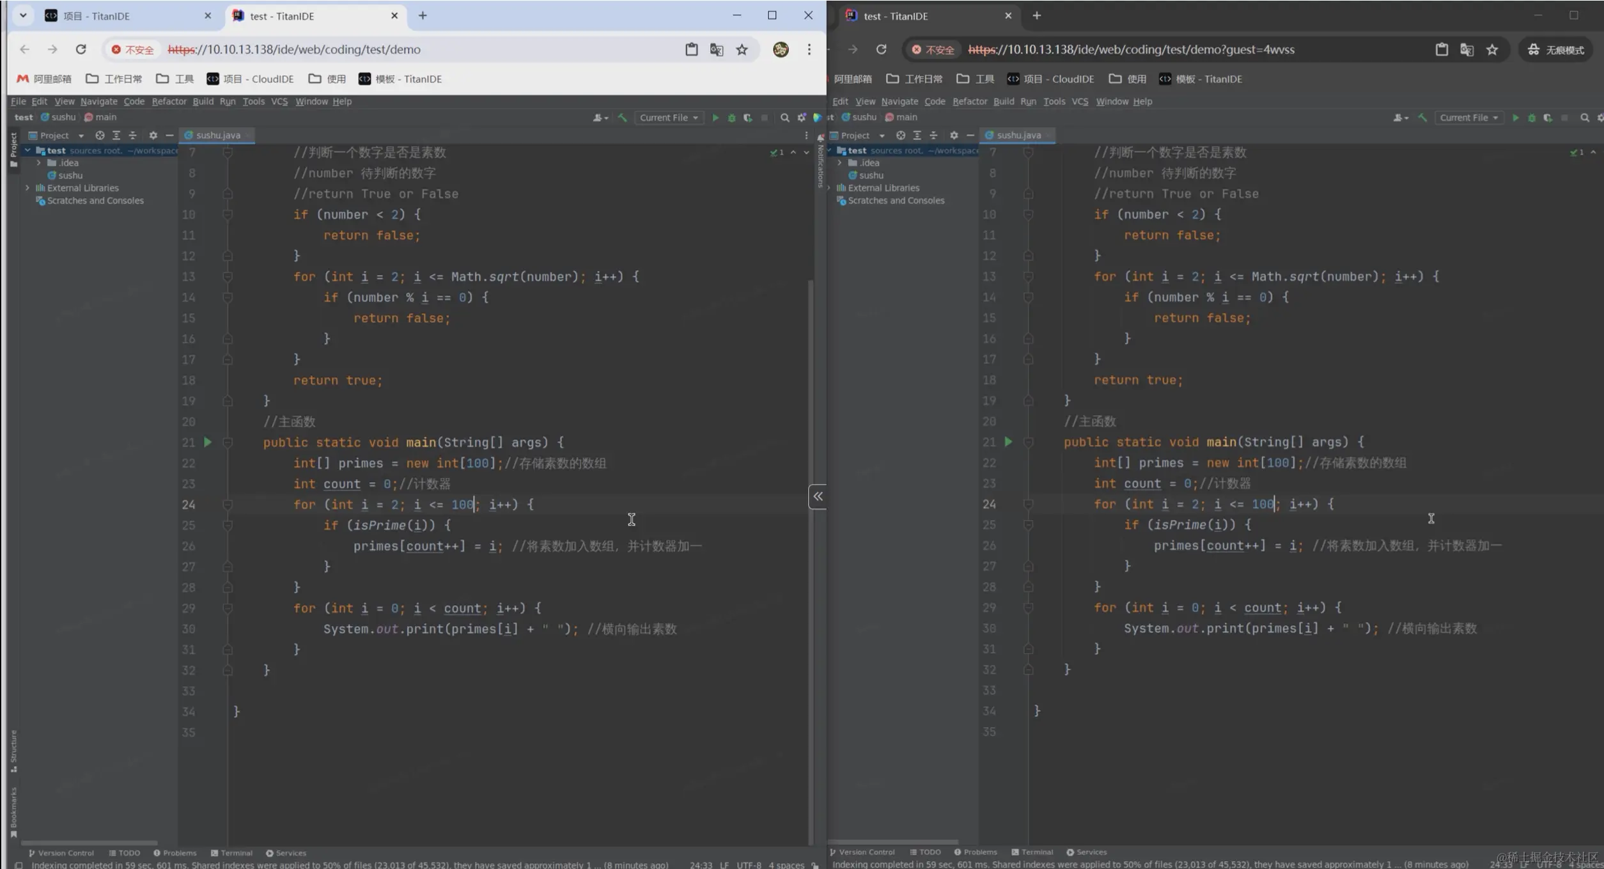This screenshot has width=1604, height=869.
Task: Expand External Libraries in the left project tree
Action: (27, 188)
